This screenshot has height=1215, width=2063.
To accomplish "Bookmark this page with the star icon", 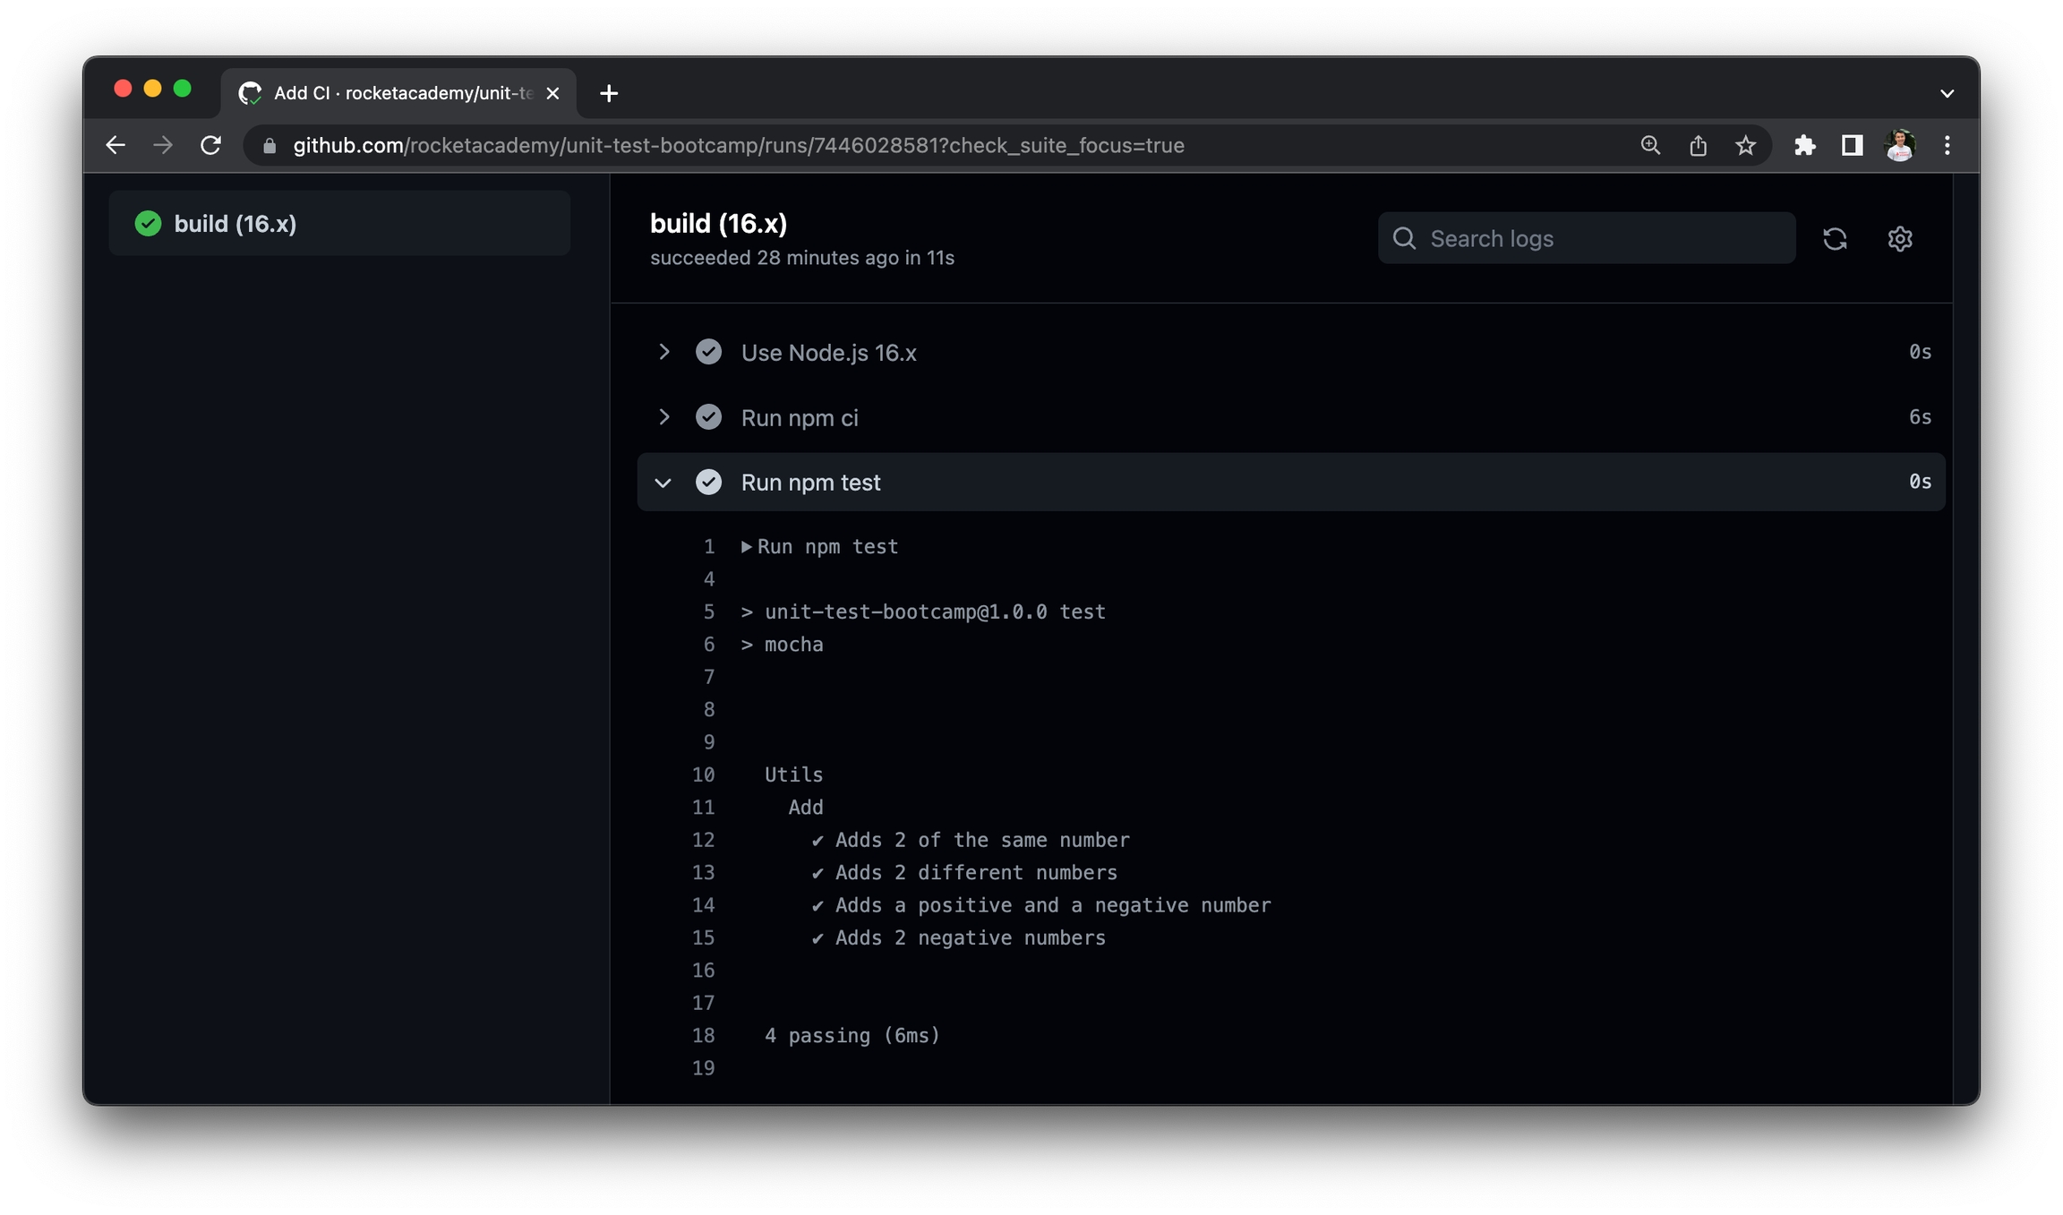I will tap(1745, 145).
